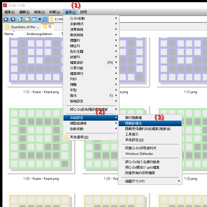Click the new folder star icon
Viewport: 207px width, 207px height.
[x=28, y=19]
